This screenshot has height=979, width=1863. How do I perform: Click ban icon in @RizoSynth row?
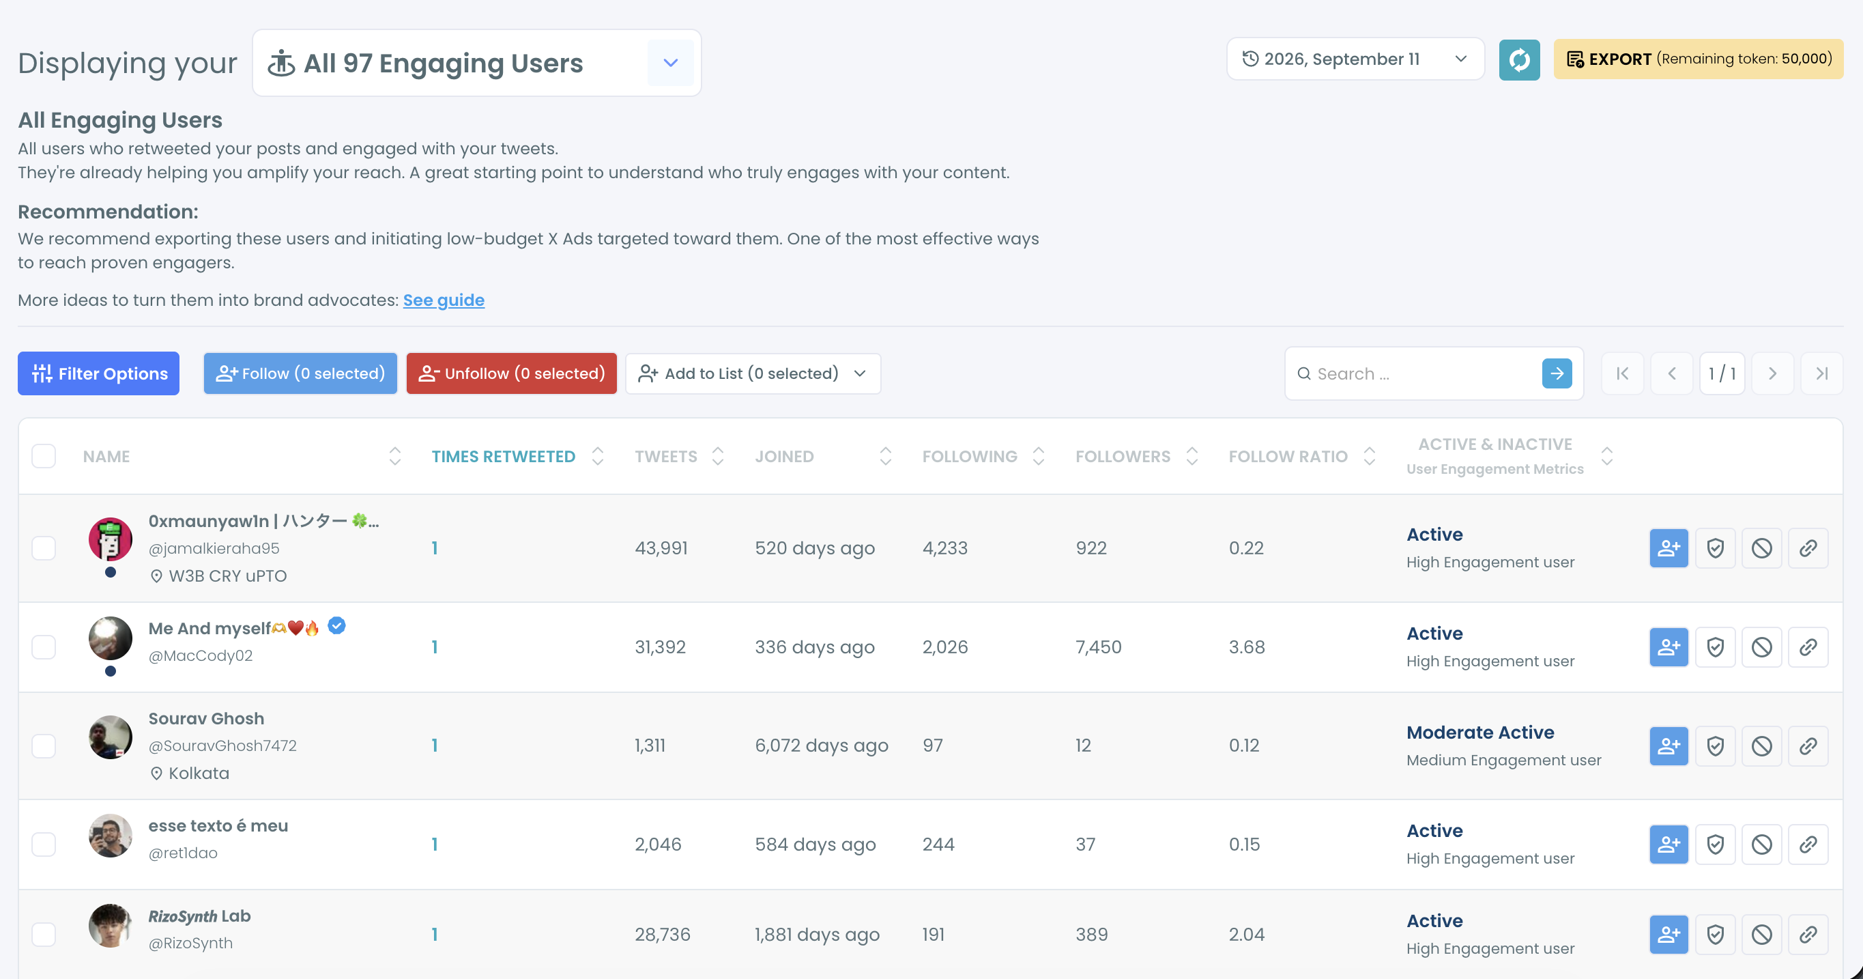1761,935
